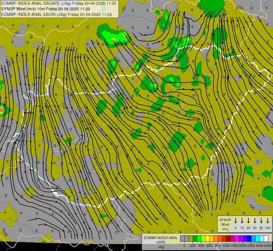Image resolution: width=273 pixels, height=251 pixels.
Task: Click the '2000' tick label on CAPE scale
Action: point(243,246)
